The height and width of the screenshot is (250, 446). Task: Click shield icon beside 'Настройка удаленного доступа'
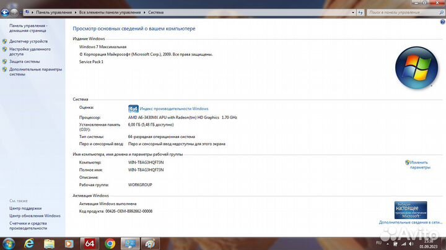click(4, 49)
